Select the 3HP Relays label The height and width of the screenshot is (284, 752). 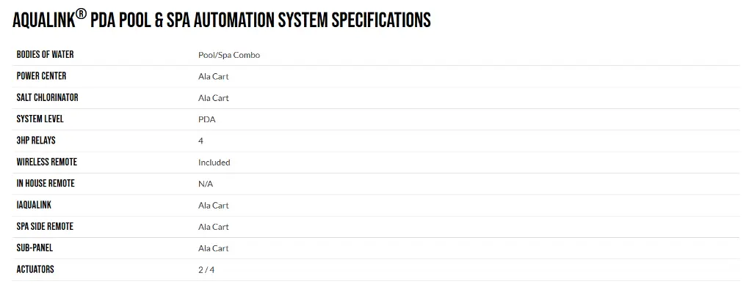[36, 141]
